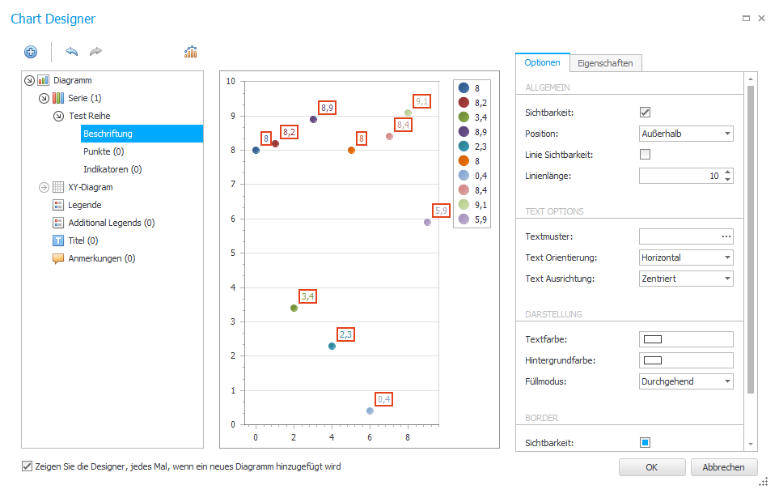Open the Position dropdown showing Außerhalb
Screen dimensions: 779x498
686,134
